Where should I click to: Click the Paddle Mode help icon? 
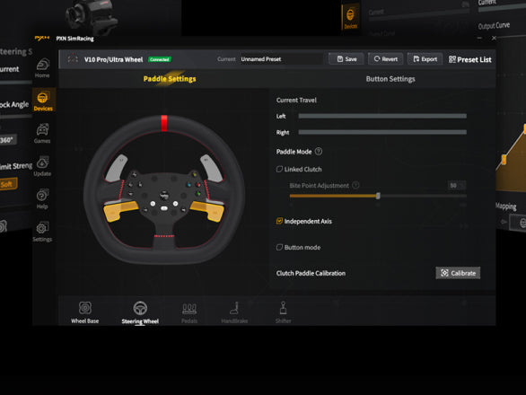319,152
